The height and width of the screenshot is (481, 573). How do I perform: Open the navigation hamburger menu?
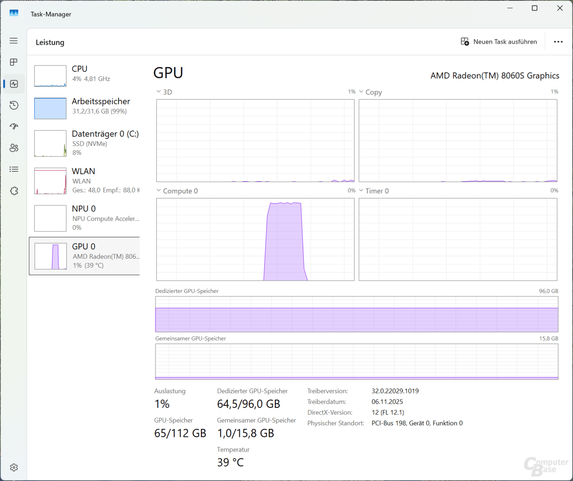coord(13,41)
